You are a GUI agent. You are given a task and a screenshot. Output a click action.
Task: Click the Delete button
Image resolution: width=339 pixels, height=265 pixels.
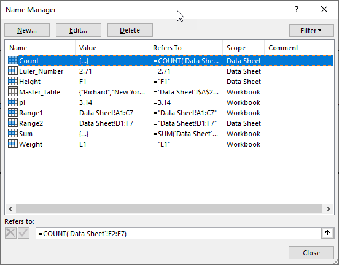click(130, 30)
